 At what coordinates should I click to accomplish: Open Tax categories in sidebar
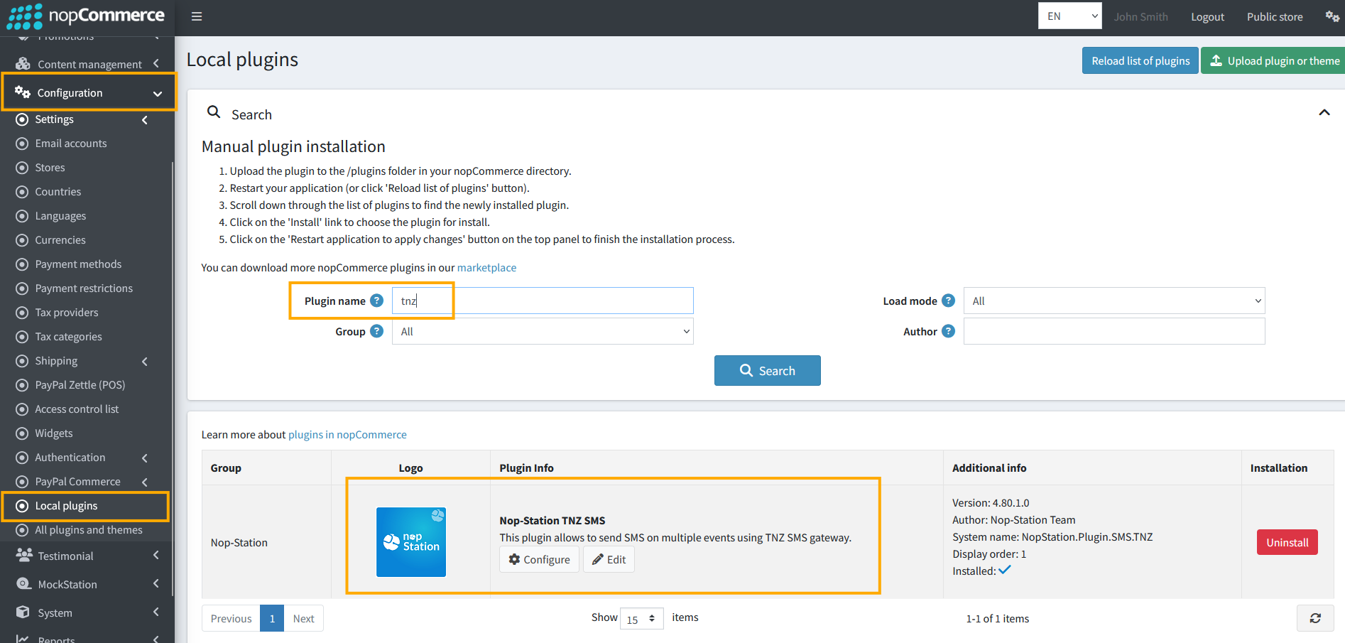coord(68,337)
